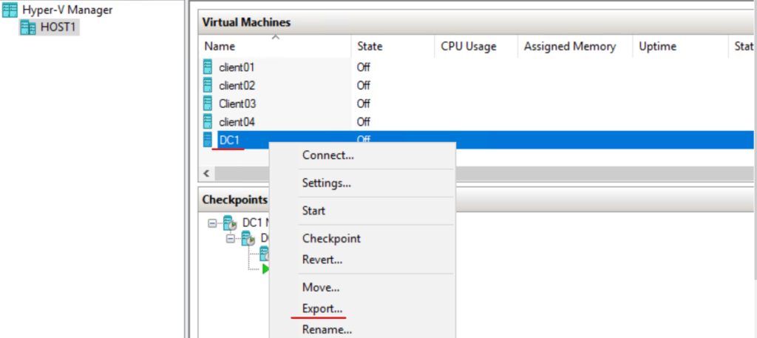Select Start in the context menu
757x338 pixels.
(313, 211)
